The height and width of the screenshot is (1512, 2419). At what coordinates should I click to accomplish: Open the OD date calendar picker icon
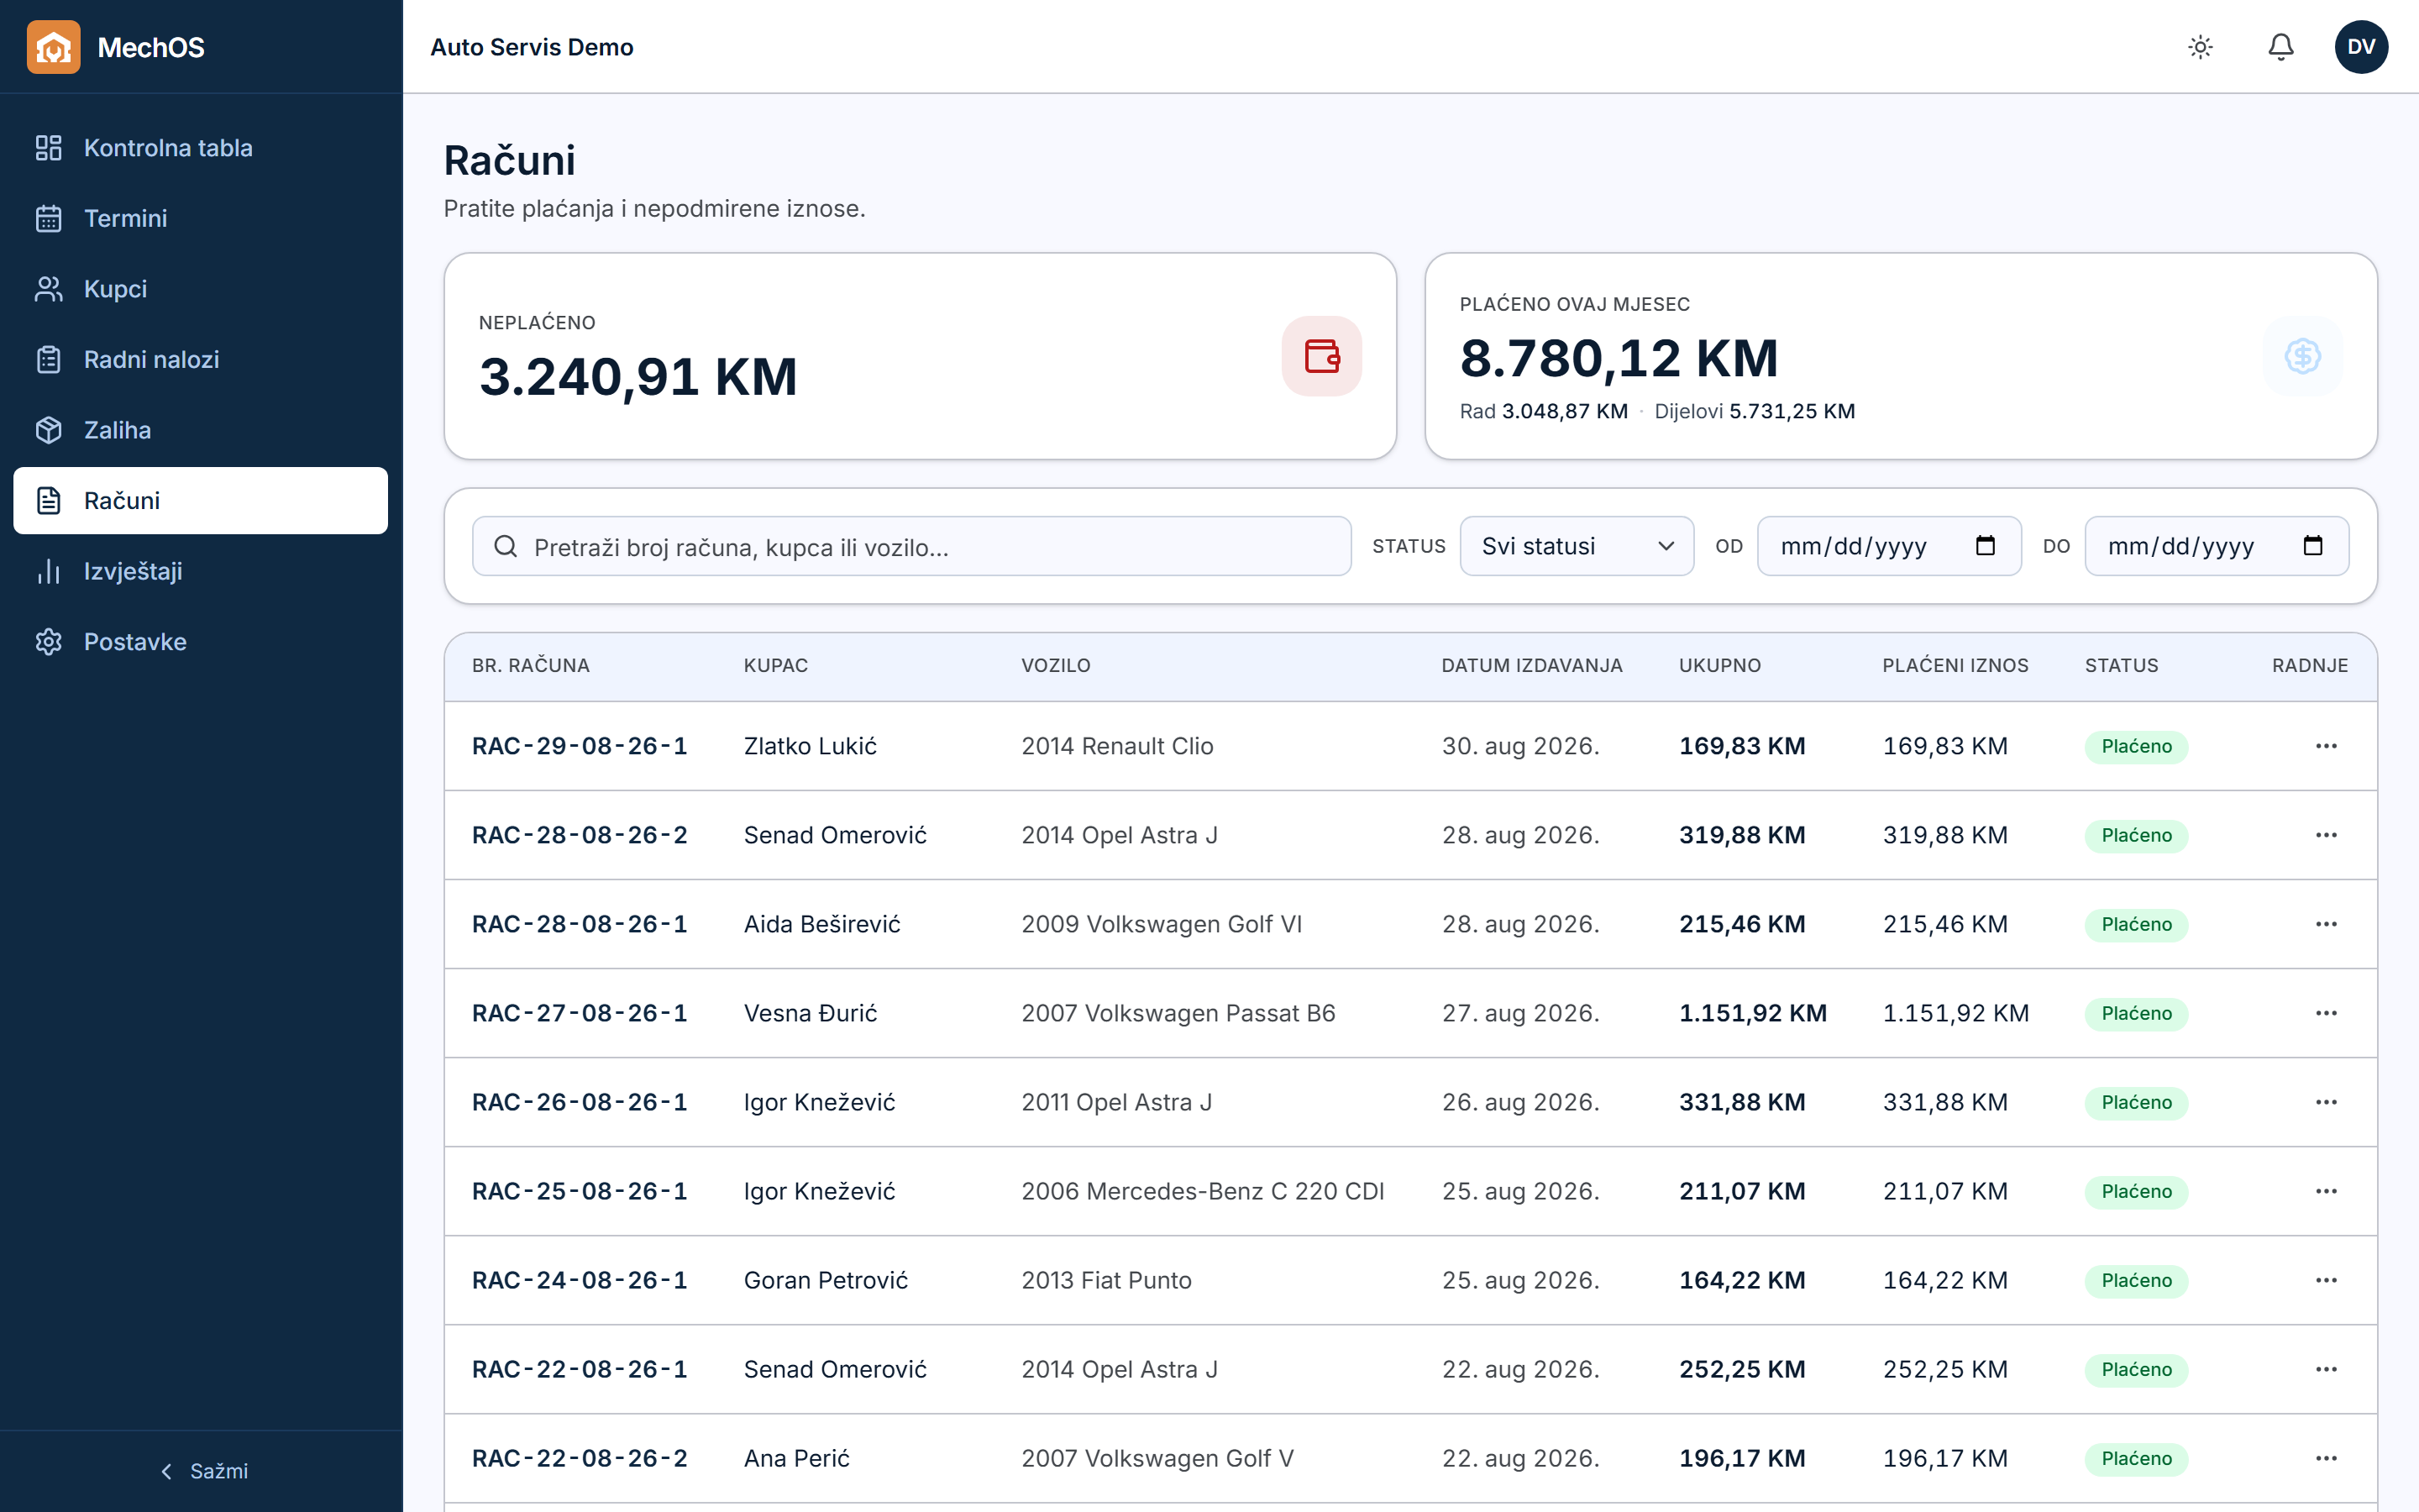tap(1986, 546)
